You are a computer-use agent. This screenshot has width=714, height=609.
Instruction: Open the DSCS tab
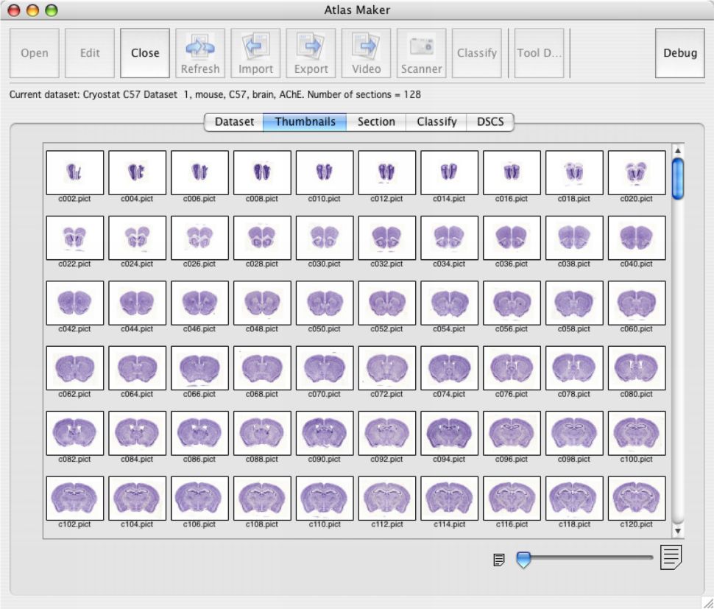tap(490, 122)
